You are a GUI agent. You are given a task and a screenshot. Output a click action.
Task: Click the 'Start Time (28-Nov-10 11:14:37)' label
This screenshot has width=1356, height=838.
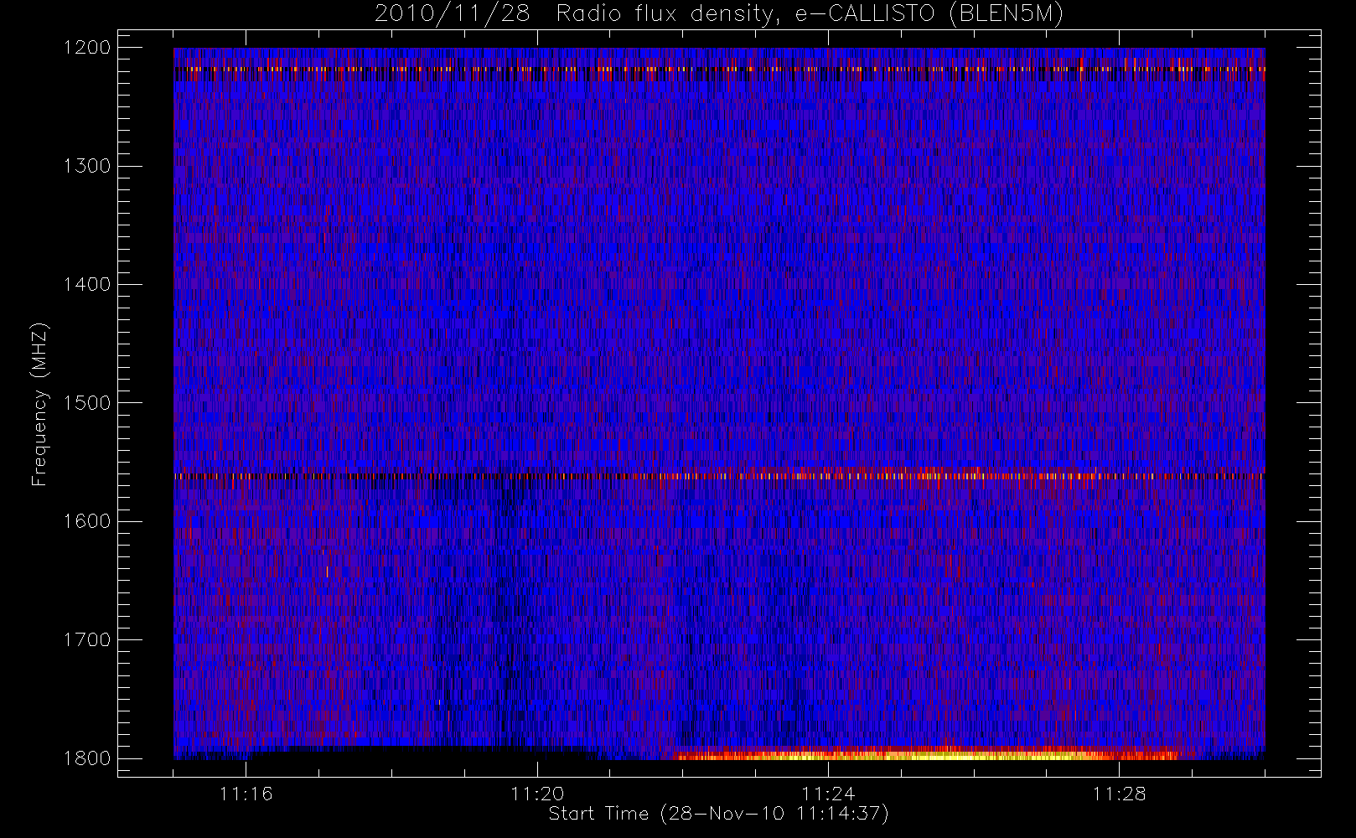click(x=718, y=814)
